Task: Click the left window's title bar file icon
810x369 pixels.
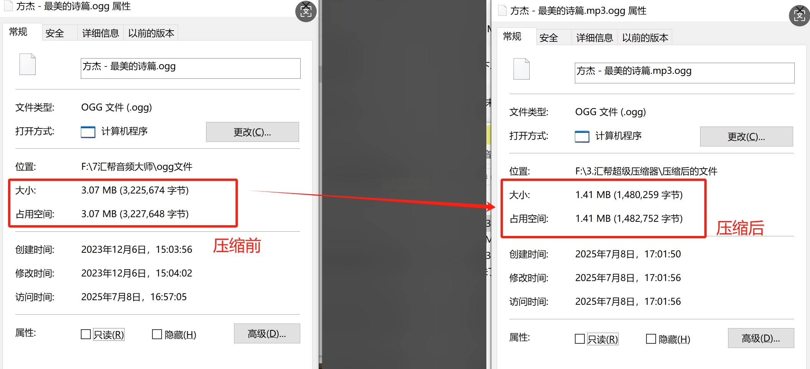Action: coord(8,6)
